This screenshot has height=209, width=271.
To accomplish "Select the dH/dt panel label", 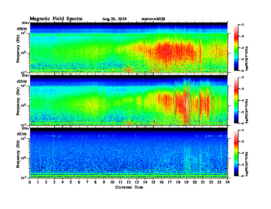I will 22,29.
